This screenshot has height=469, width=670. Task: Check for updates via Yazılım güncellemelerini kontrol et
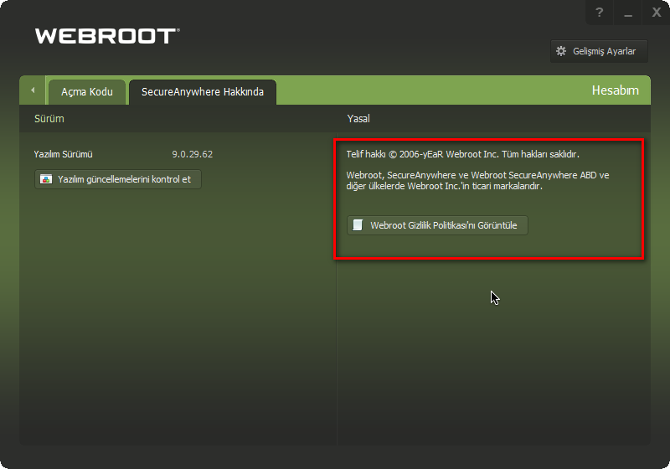click(117, 179)
